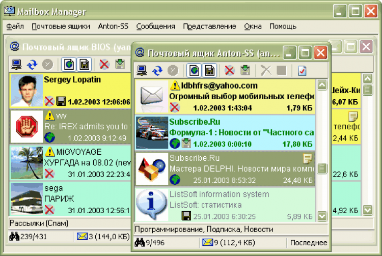Viewport: 382px width, 256px height.
Task: Click delete mark on Sergey Lopatin message
Action: pyautogui.click(x=49, y=101)
